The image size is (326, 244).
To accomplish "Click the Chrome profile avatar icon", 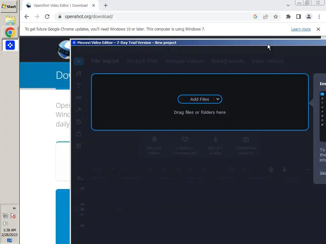I will 309,17.
